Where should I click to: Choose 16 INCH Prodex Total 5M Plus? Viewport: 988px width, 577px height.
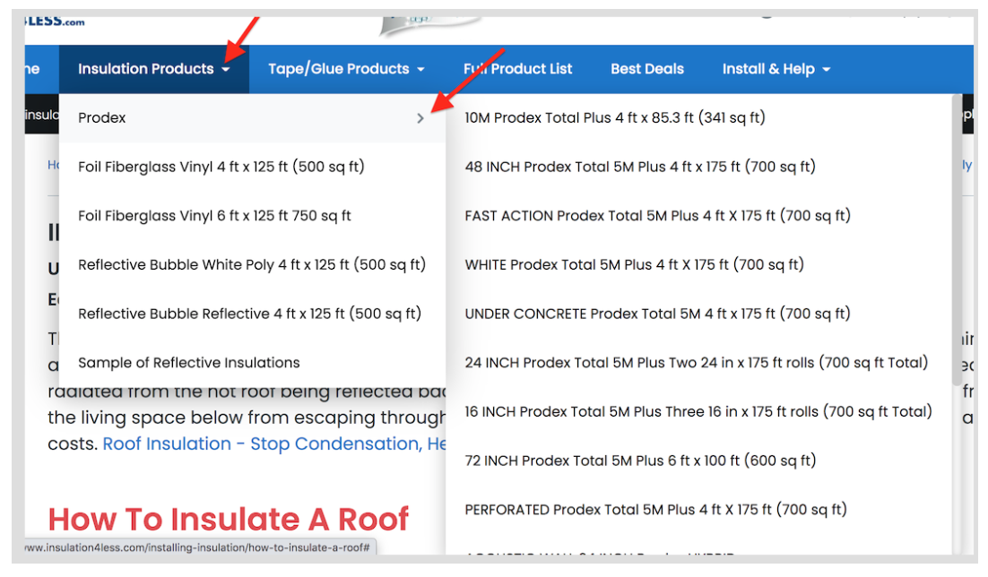[698, 412]
